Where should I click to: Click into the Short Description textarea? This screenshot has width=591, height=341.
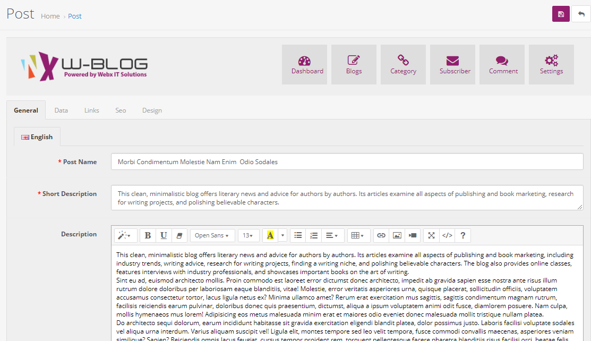click(347, 198)
